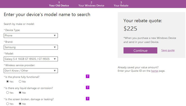Screen dimensions: 186x106
Task: Open help for screen broken question
Action: [x=88, y=98]
